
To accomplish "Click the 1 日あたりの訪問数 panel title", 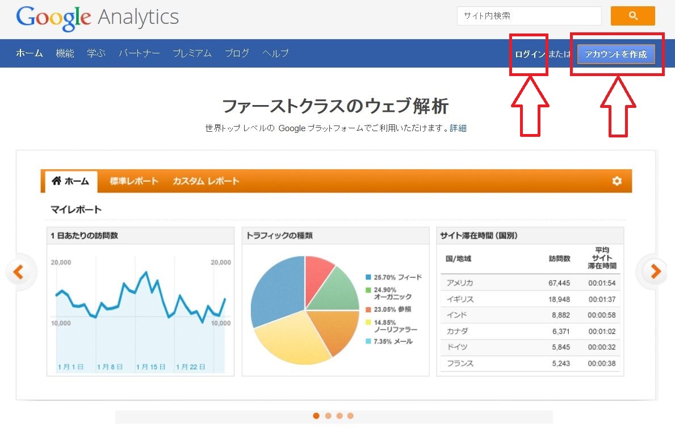I will [85, 236].
